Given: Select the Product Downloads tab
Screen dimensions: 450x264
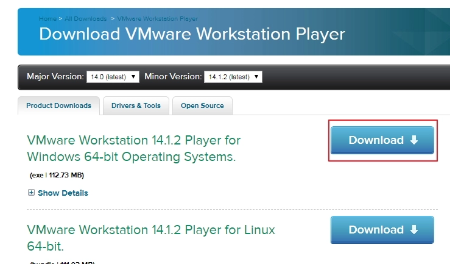Looking at the screenshot, I should [58, 105].
